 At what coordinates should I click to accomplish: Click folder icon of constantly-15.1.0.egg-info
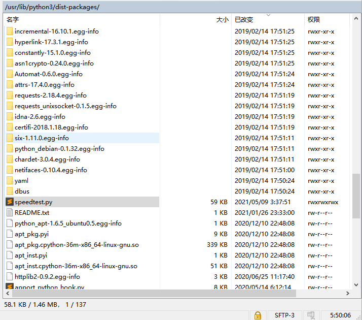click(10, 52)
